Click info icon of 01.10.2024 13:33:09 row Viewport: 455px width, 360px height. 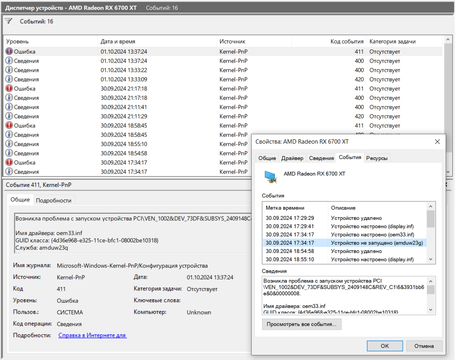(x=9, y=79)
